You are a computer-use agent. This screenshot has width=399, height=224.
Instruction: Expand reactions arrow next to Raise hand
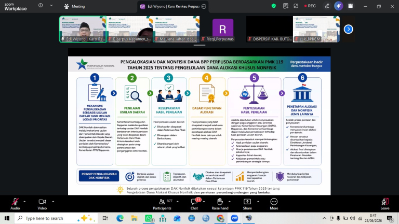pyautogui.click(x=230, y=202)
